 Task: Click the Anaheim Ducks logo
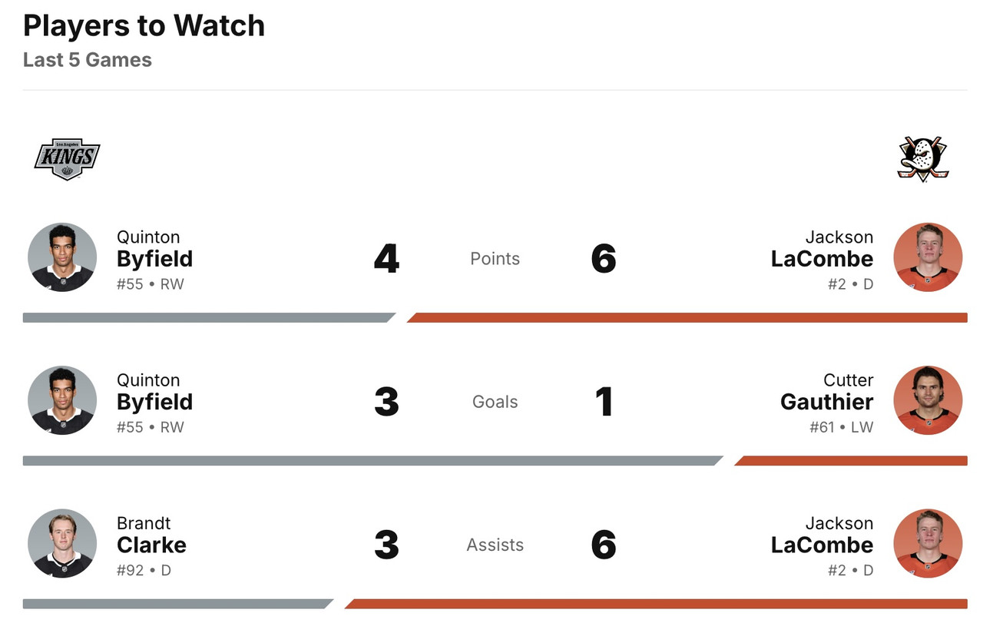(x=923, y=159)
